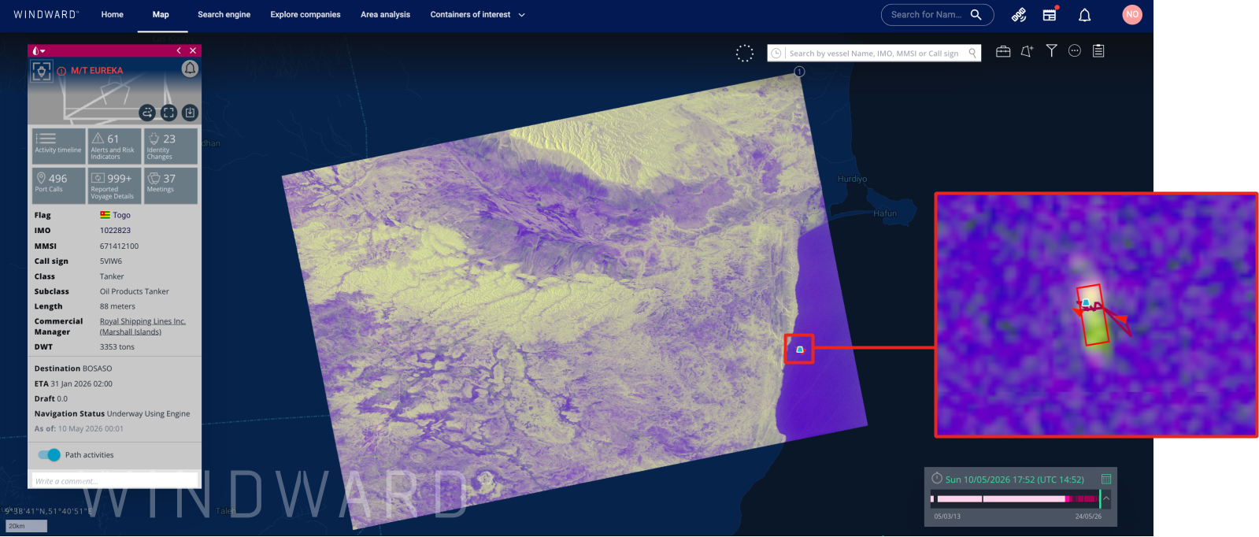Focus the vessel Name, IMO, MMSI search box

(874, 53)
